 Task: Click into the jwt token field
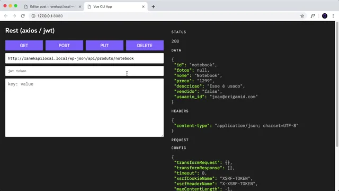pos(84,71)
